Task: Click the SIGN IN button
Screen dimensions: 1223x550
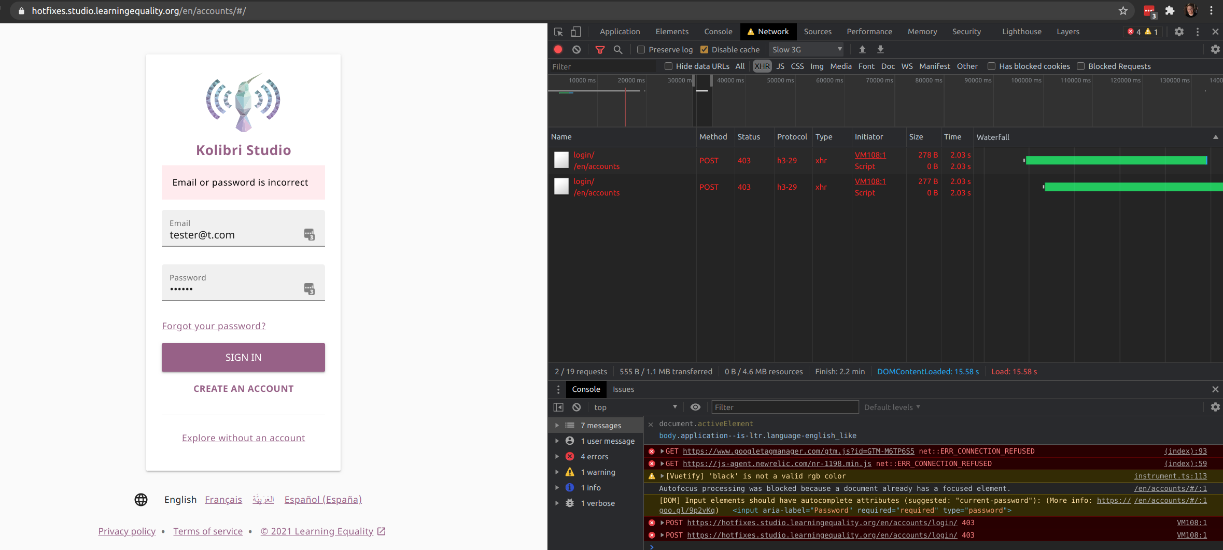Action: [x=243, y=357]
